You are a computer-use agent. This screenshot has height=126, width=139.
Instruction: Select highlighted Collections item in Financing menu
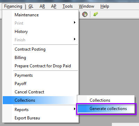click(40, 100)
